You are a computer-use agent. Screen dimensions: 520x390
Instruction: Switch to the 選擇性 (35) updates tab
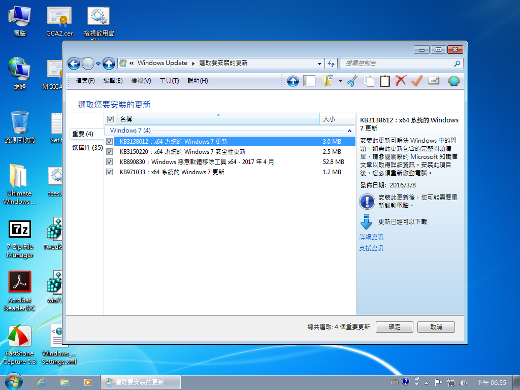pyautogui.click(x=87, y=148)
